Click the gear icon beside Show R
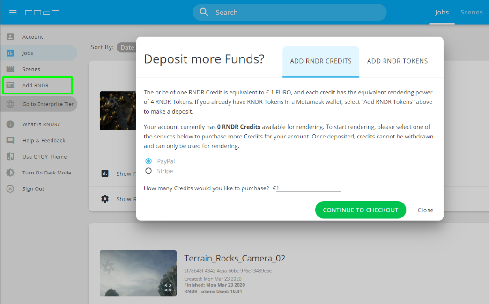489x304 pixels. [105, 199]
